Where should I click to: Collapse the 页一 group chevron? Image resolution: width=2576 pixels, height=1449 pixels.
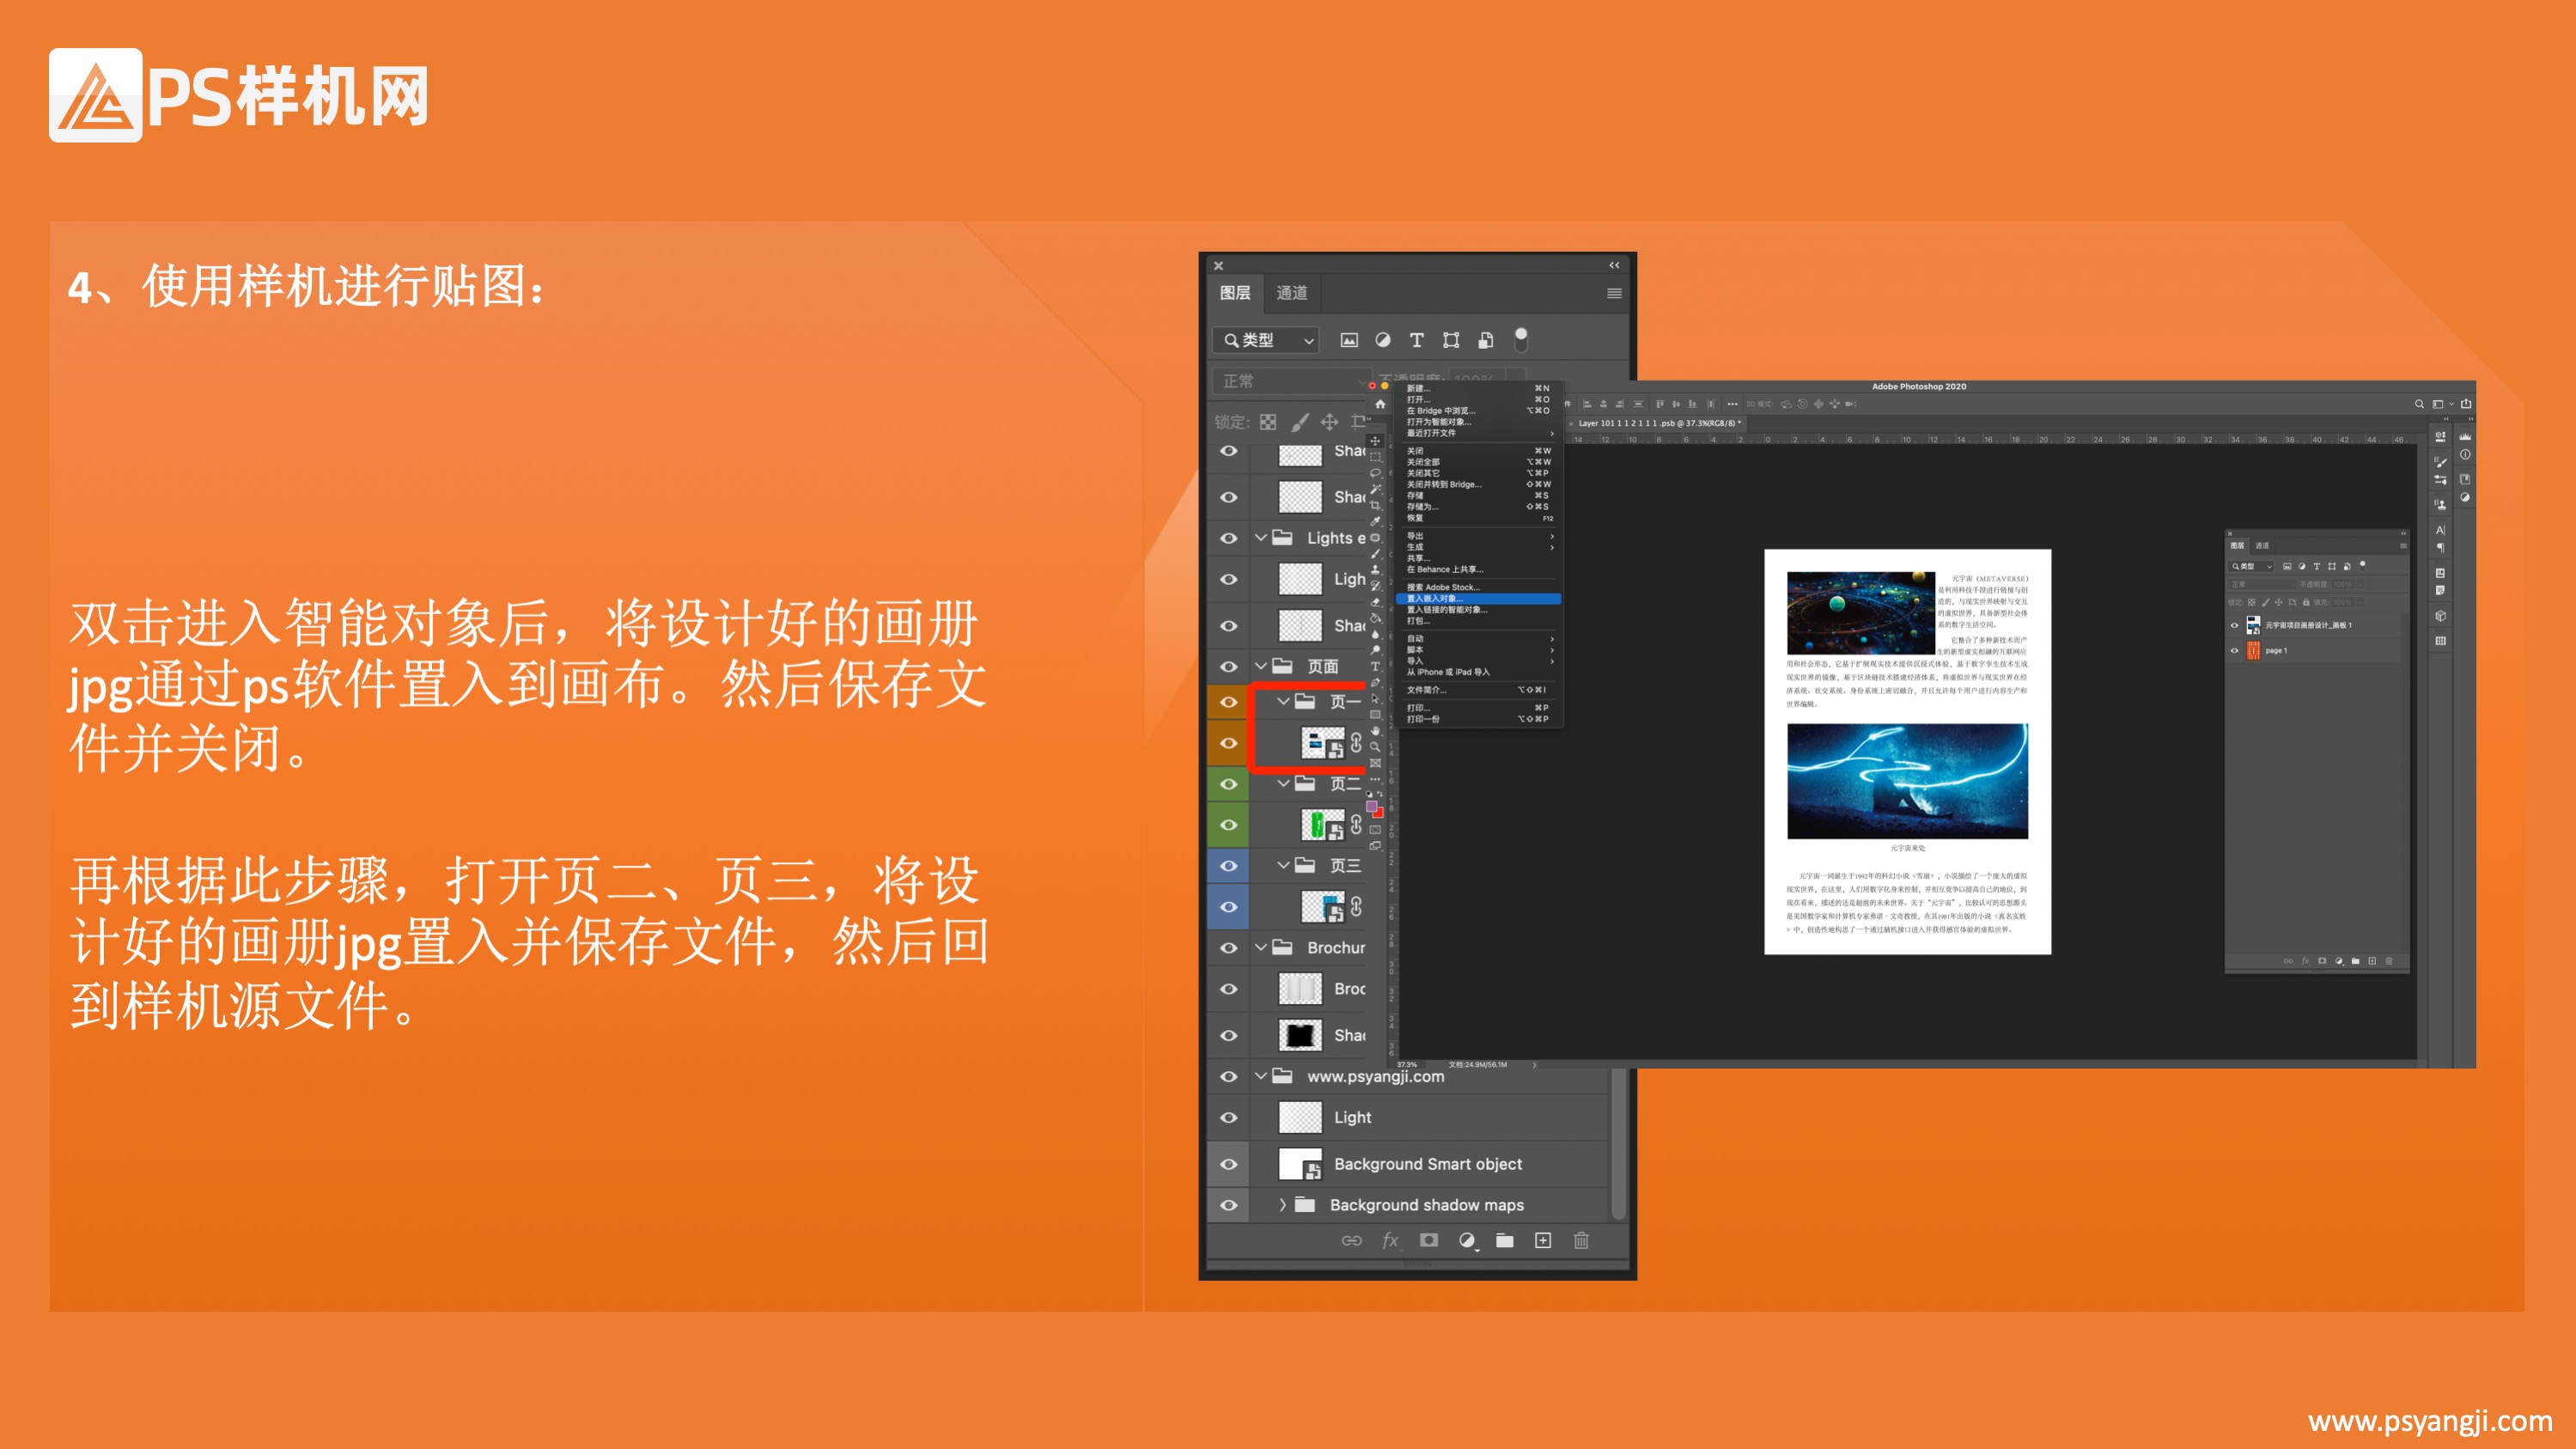[1283, 702]
